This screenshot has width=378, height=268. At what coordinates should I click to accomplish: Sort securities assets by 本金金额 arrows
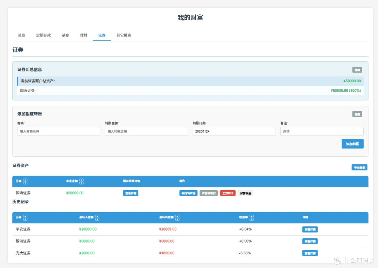pos(82,181)
